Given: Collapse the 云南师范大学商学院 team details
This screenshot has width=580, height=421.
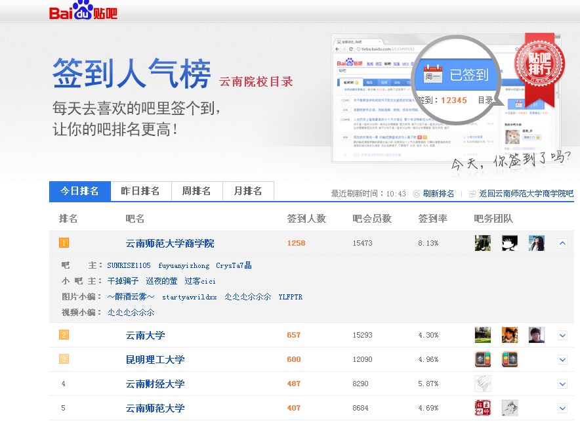Looking at the screenshot, I should click(x=563, y=243).
